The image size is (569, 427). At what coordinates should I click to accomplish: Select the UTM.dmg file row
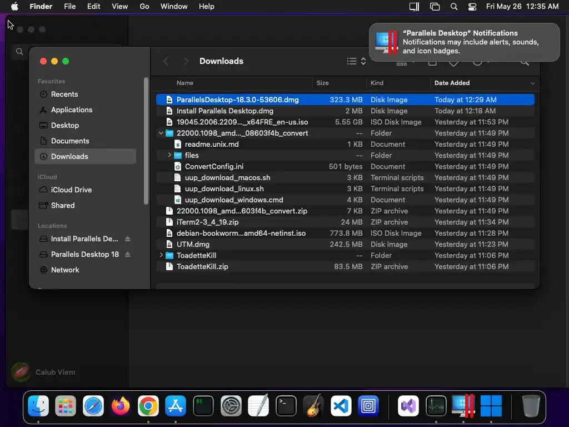pyautogui.click(x=345, y=245)
